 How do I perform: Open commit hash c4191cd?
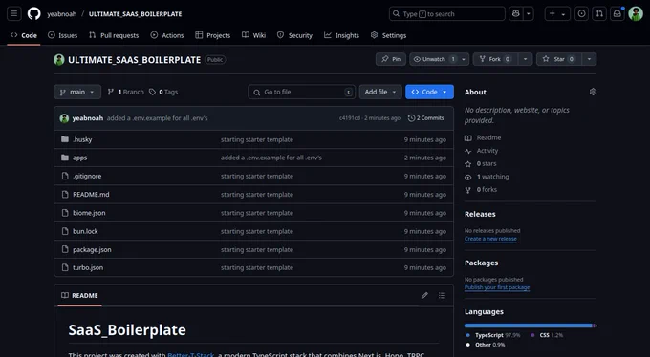(x=349, y=118)
